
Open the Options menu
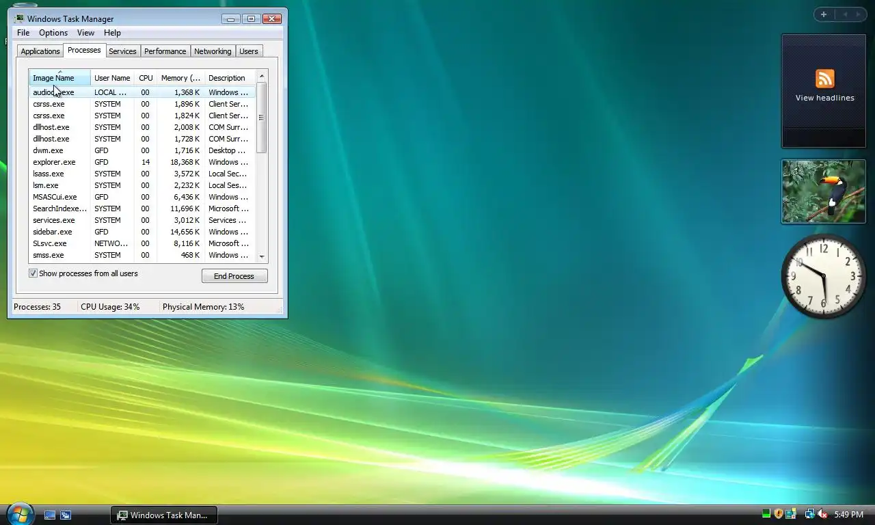[x=53, y=33]
